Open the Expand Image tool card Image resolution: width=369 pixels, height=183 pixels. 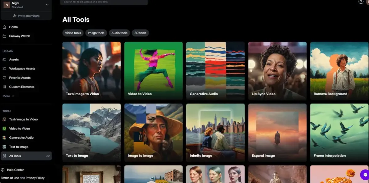click(277, 133)
